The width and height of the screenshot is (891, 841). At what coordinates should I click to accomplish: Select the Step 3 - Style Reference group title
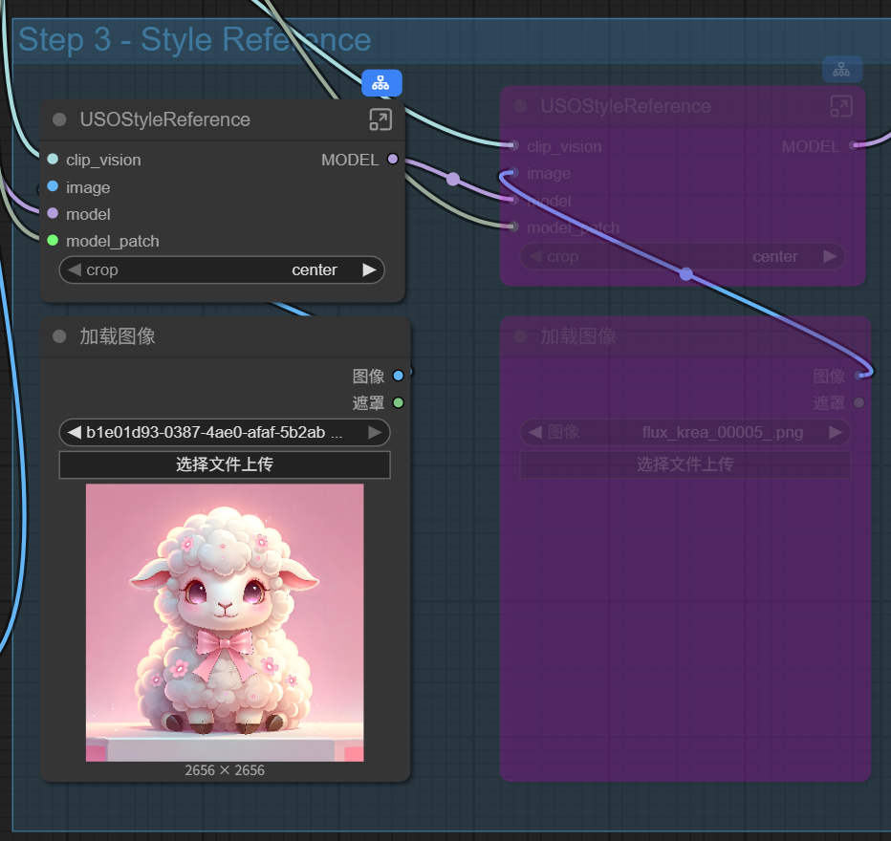(195, 40)
